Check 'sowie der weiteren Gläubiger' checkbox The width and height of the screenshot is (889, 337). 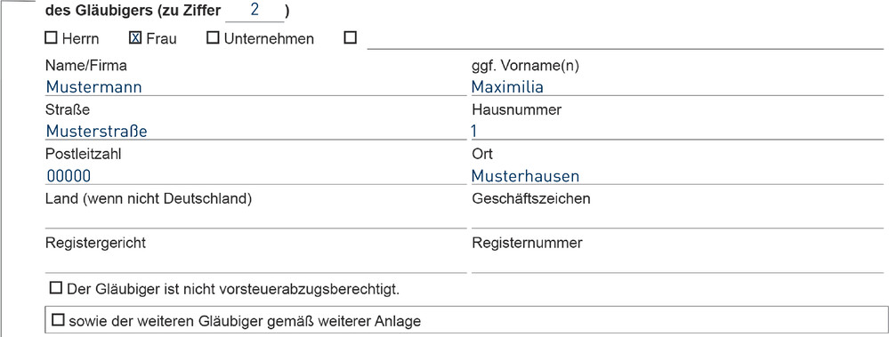[x=58, y=321]
